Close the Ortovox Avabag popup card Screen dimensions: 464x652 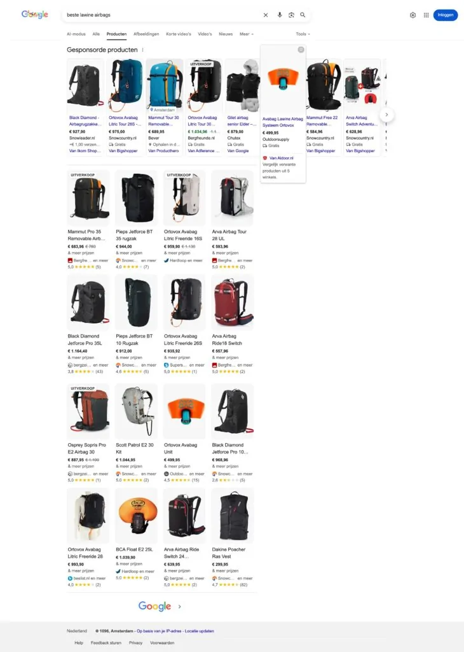tap(301, 50)
